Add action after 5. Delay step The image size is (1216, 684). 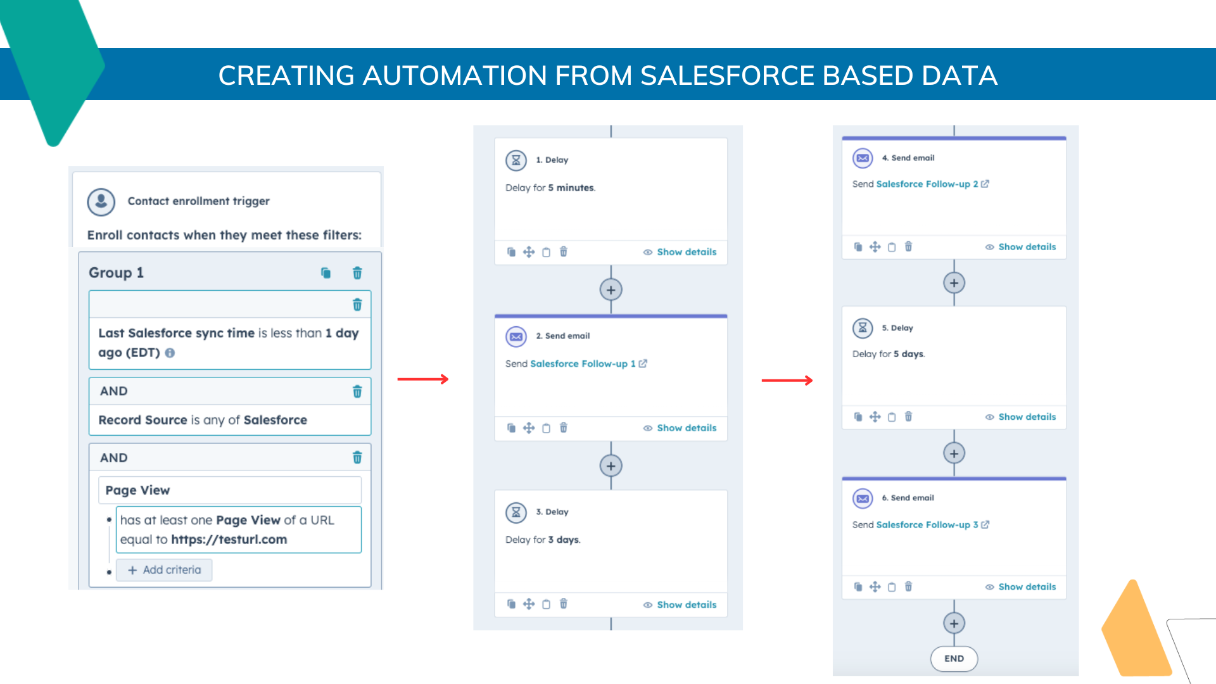click(x=954, y=453)
